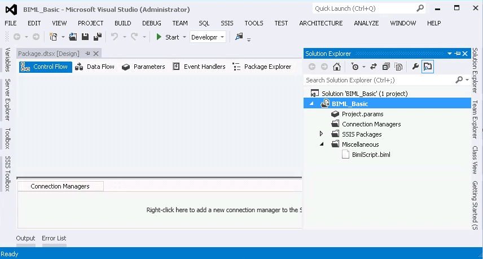This screenshot has width=483, height=259.
Task: Toggle Preview Selected Items icon
Action: coord(428,67)
